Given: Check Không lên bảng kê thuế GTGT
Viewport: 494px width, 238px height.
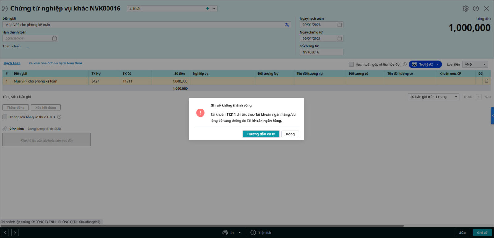Looking at the screenshot, I should point(5,117).
